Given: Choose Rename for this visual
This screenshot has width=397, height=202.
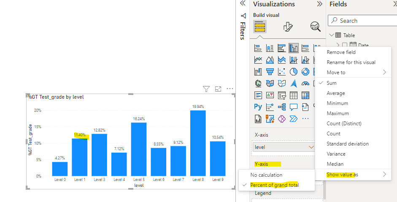Looking at the screenshot, I should click(x=353, y=62).
